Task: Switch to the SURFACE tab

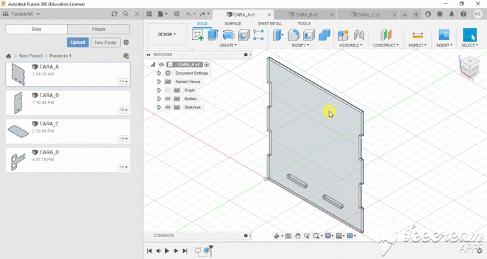Action: [x=233, y=23]
